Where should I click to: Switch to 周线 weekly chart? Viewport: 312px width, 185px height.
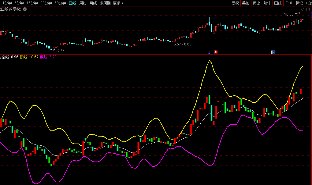click(83, 3)
